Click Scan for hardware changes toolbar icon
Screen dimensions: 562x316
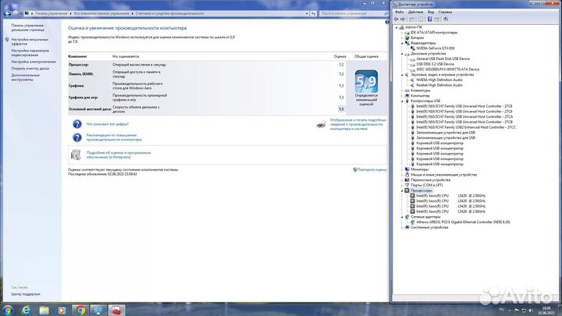[446, 19]
